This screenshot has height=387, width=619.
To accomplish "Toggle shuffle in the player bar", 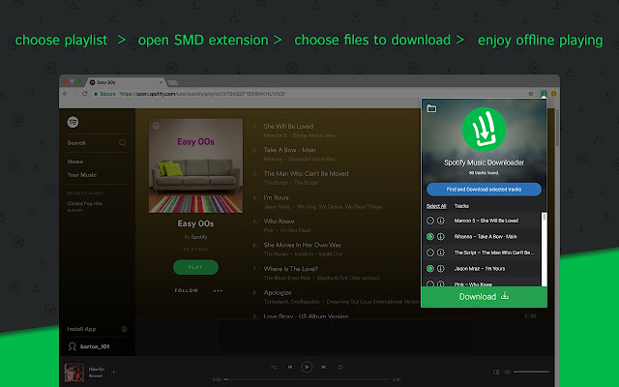I will coord(273,367).
